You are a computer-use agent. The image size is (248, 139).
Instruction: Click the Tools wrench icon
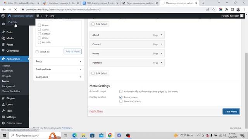pyautogui.click(x=3, y=111)
